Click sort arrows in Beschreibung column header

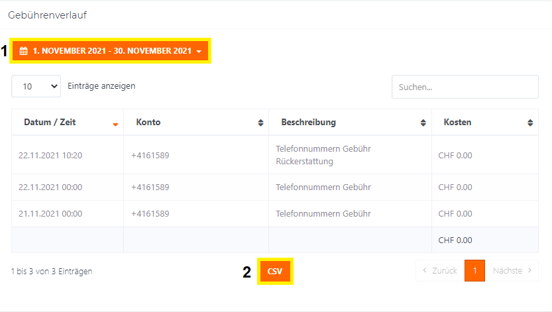[x=423, y=123]
